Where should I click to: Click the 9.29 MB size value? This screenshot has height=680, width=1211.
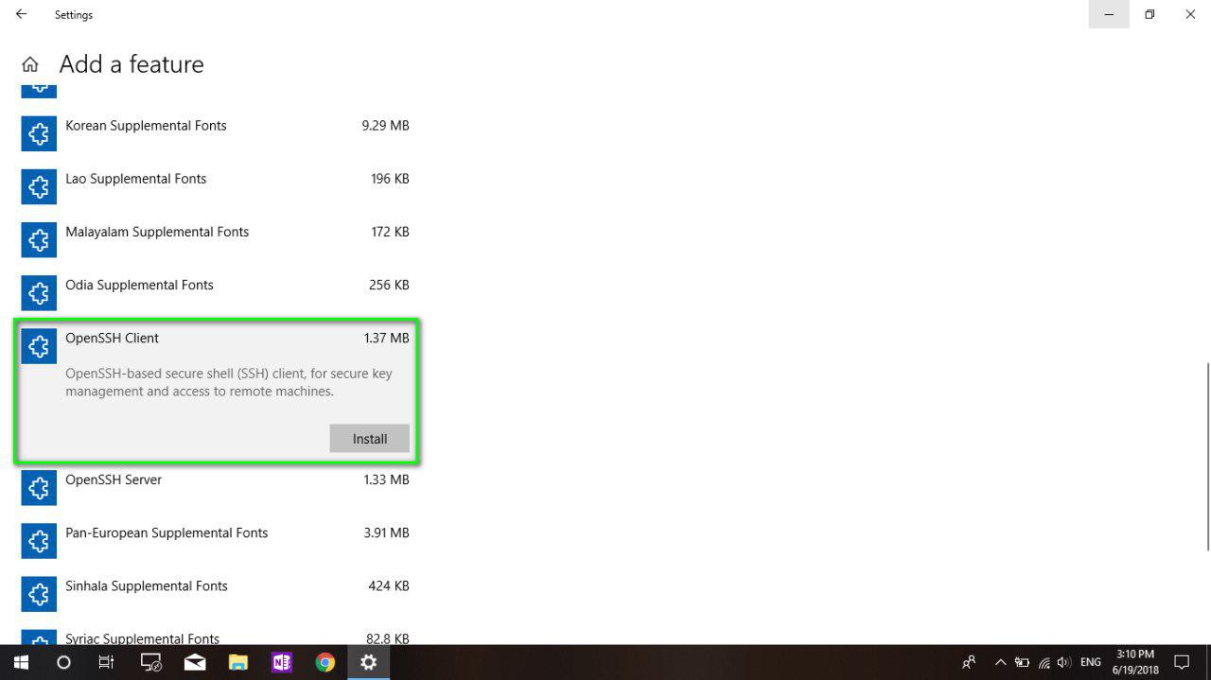click(385, 126)
